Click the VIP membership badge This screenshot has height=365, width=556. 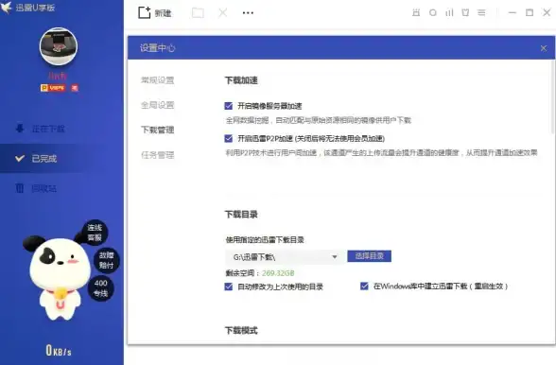click(53, 88)
